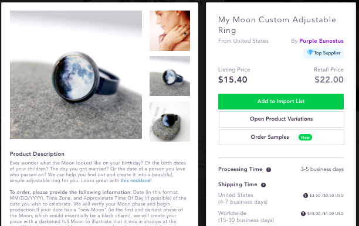This screenshot has width=359, height=226.
Task: Click the $15.40 listing price
Action: pyautogui.click(x=233, y=80)
